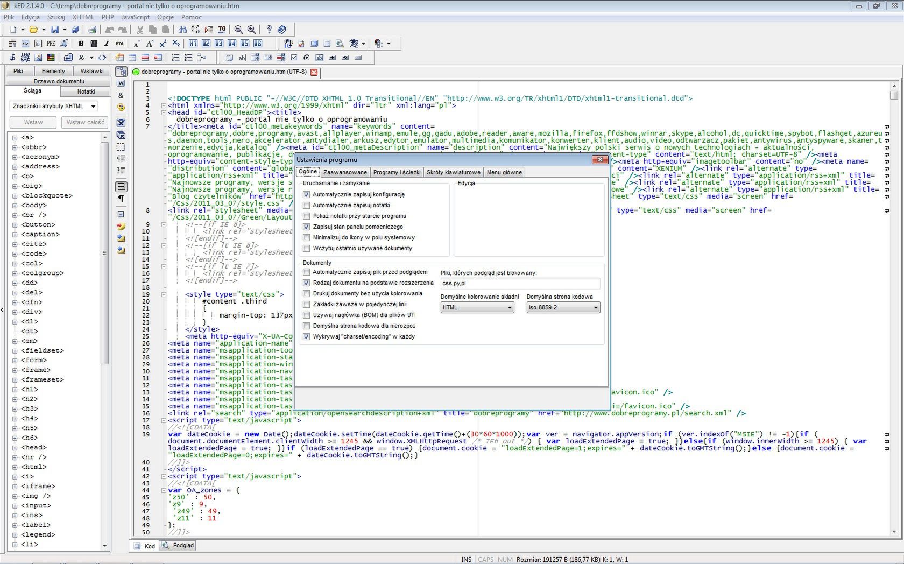This screenshot has height=564, width=904.
Task: Create a new document from toolbar
Action: pyautogui.click(x=13, y=30)
